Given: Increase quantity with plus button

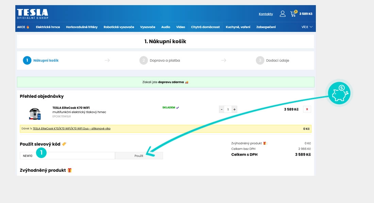Looking at the screenshot, I should 235,109.
